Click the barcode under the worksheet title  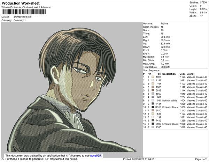coord(24,12)
